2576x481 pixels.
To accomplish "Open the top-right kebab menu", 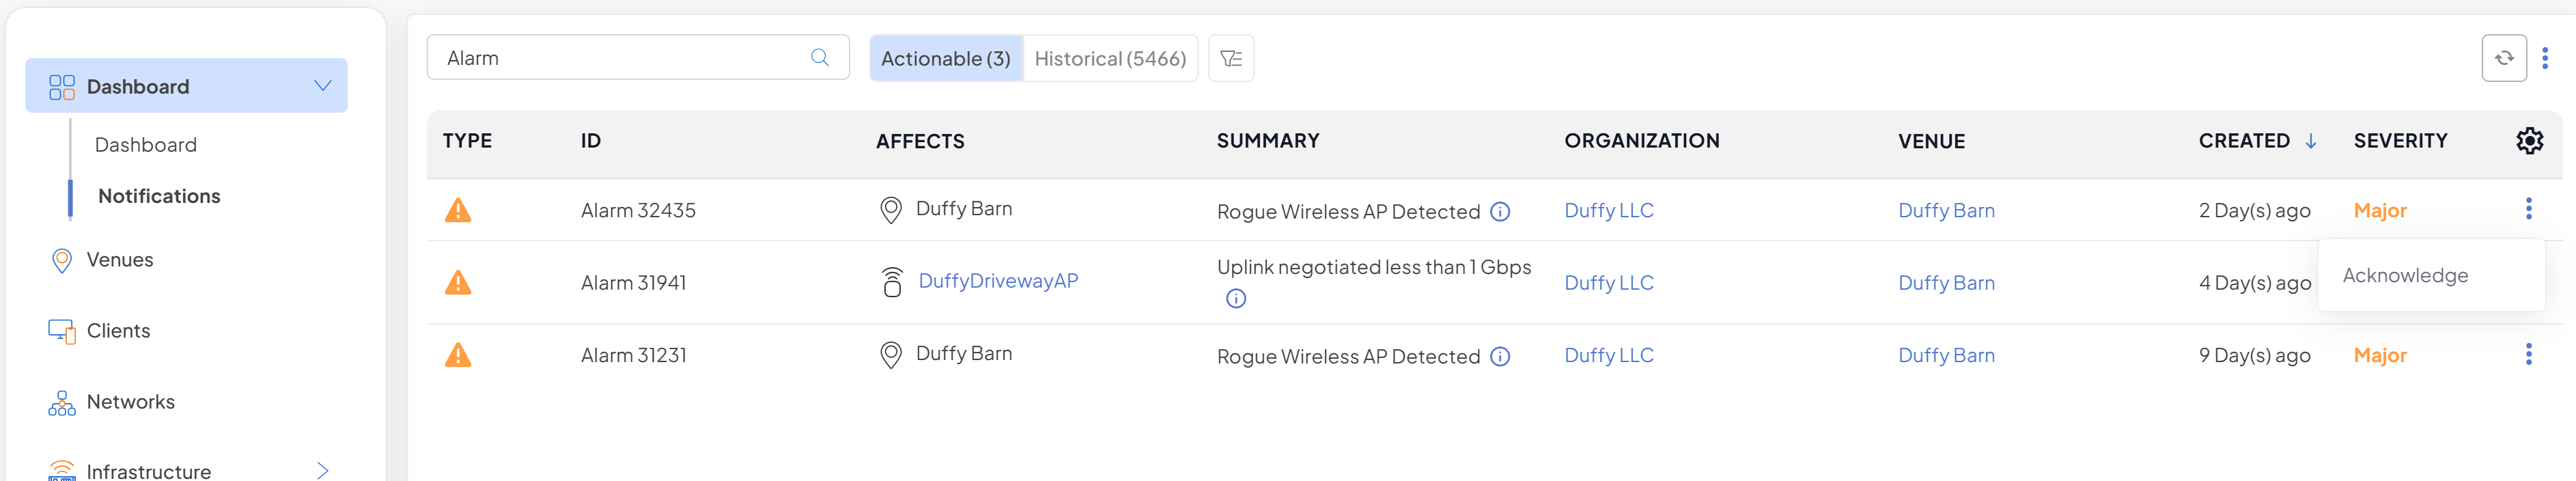I will (x=2545, y=58).
